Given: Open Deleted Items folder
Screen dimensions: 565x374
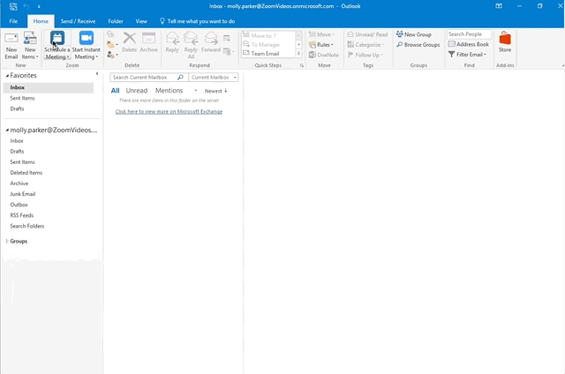Looking at the screenshot, I should (x=26, y=173).
